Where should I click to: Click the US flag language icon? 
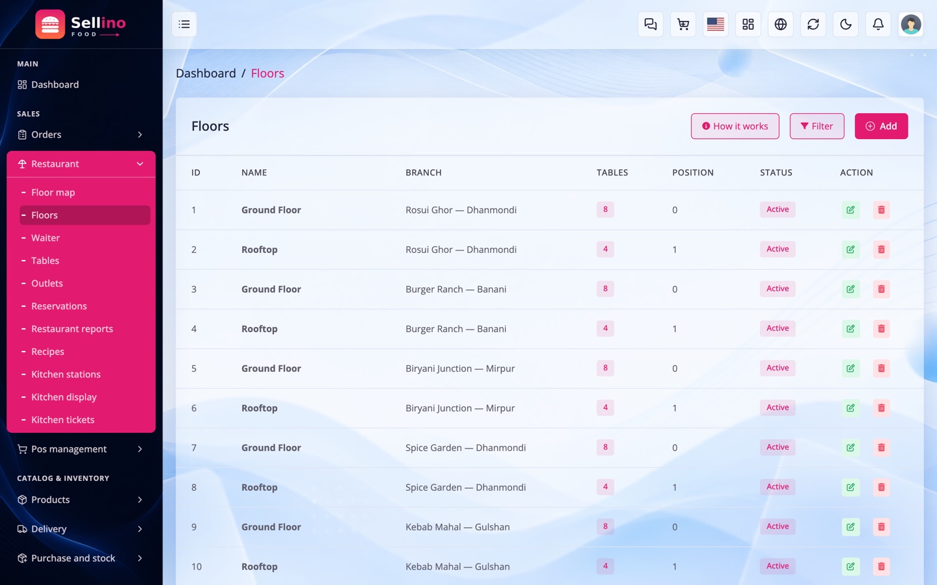coord(716,24)
